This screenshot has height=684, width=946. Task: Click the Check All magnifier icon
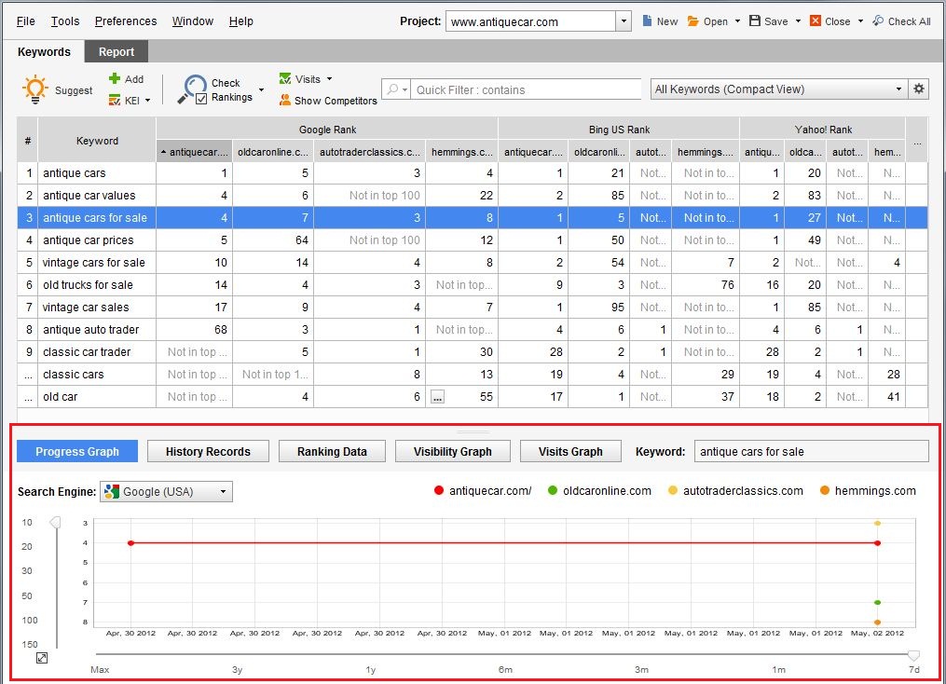point(878,21)
